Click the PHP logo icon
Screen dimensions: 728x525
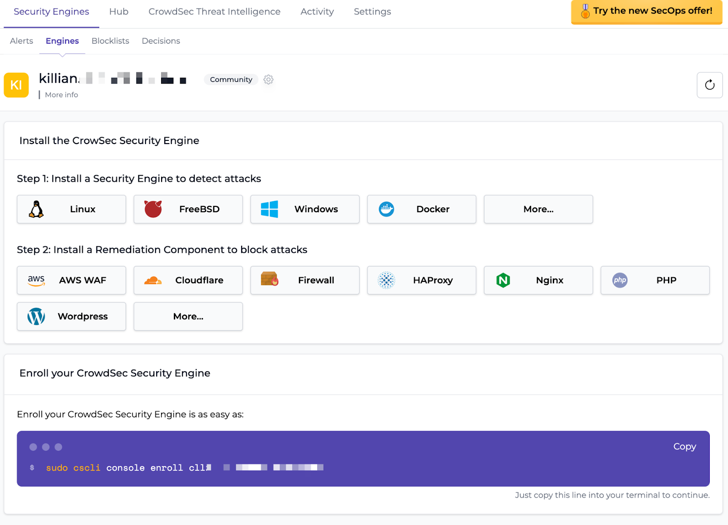[x=620, y=280]
